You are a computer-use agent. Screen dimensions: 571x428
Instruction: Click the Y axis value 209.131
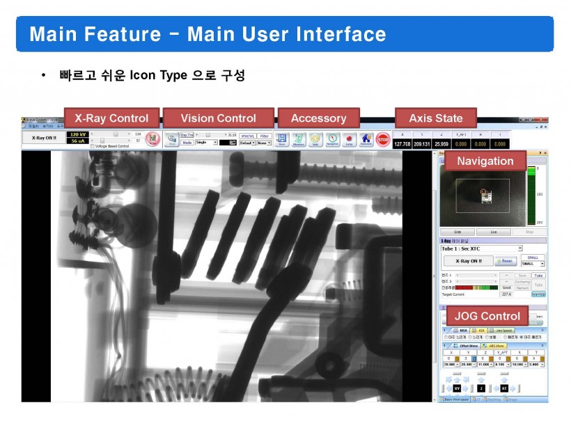tap(422, 144)
